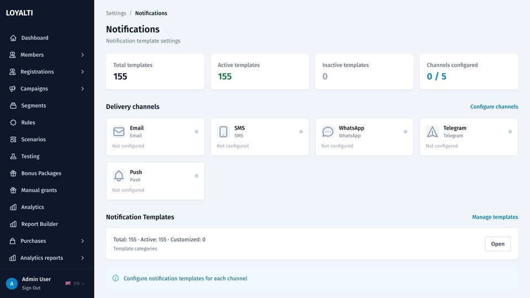Click the Dashboard home icon

click(x=13, y=38)
